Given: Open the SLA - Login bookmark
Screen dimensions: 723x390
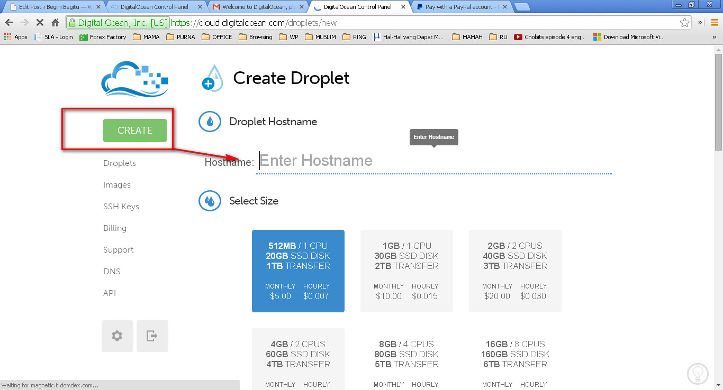Looking at the screenshot, I should click(x=54, y=37).
